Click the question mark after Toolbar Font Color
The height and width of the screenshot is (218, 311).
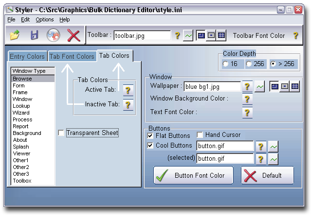click(x=295, y=35)
